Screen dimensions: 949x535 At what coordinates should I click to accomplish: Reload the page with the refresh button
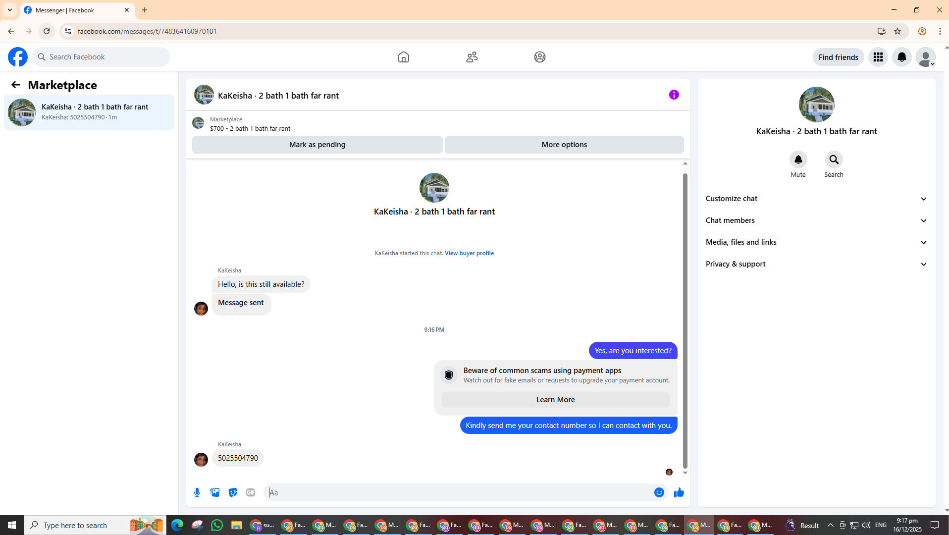pos(47,31)
